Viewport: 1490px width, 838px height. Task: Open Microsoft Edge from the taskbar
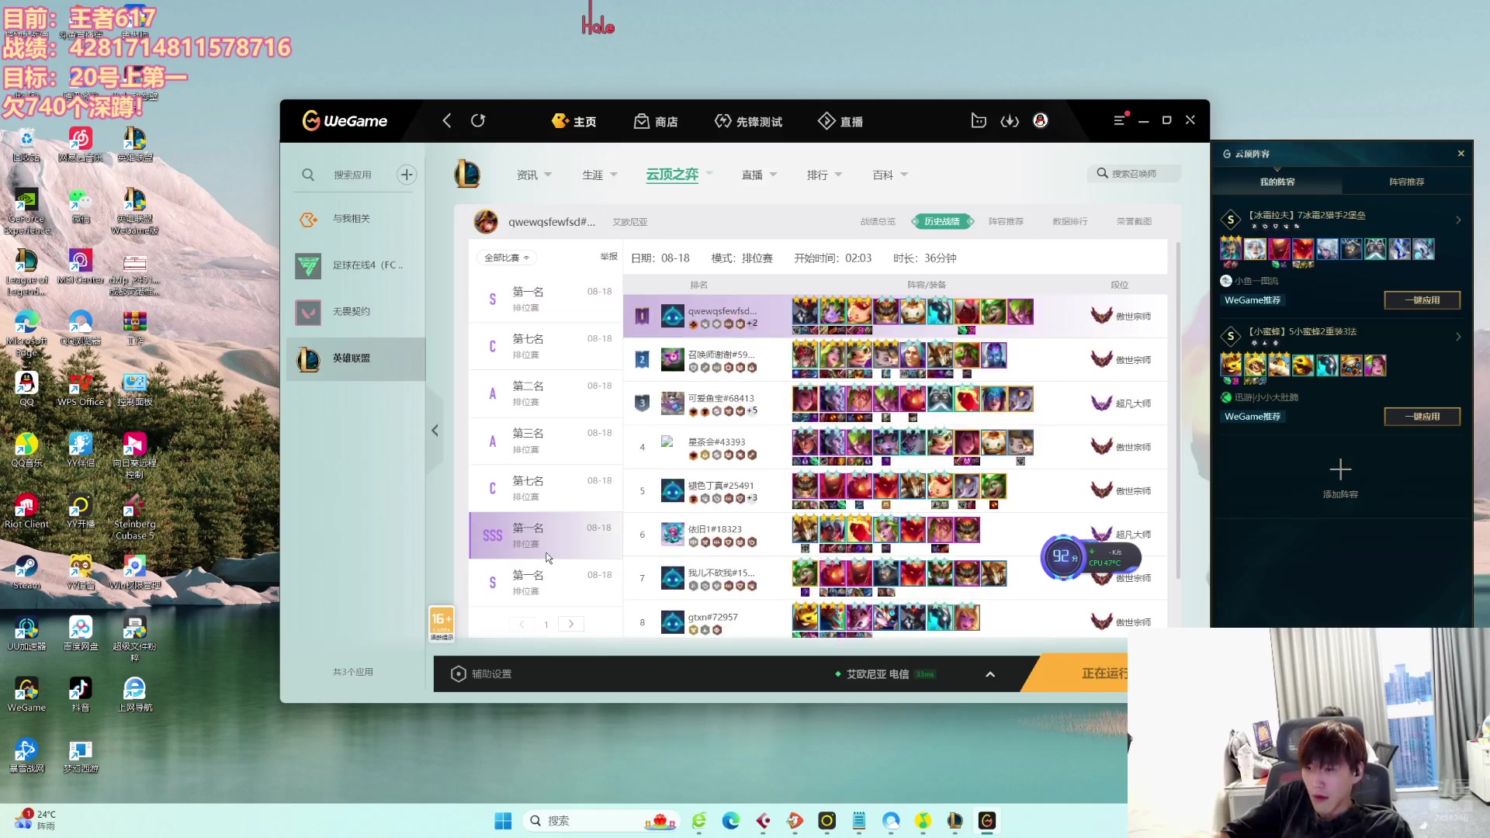(730, 821)
